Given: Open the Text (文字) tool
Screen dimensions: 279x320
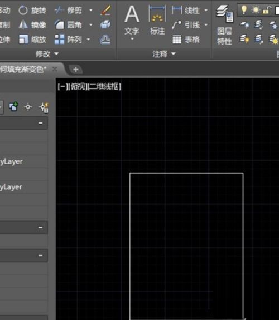Looking at the screenshot, I should point(132,22).
